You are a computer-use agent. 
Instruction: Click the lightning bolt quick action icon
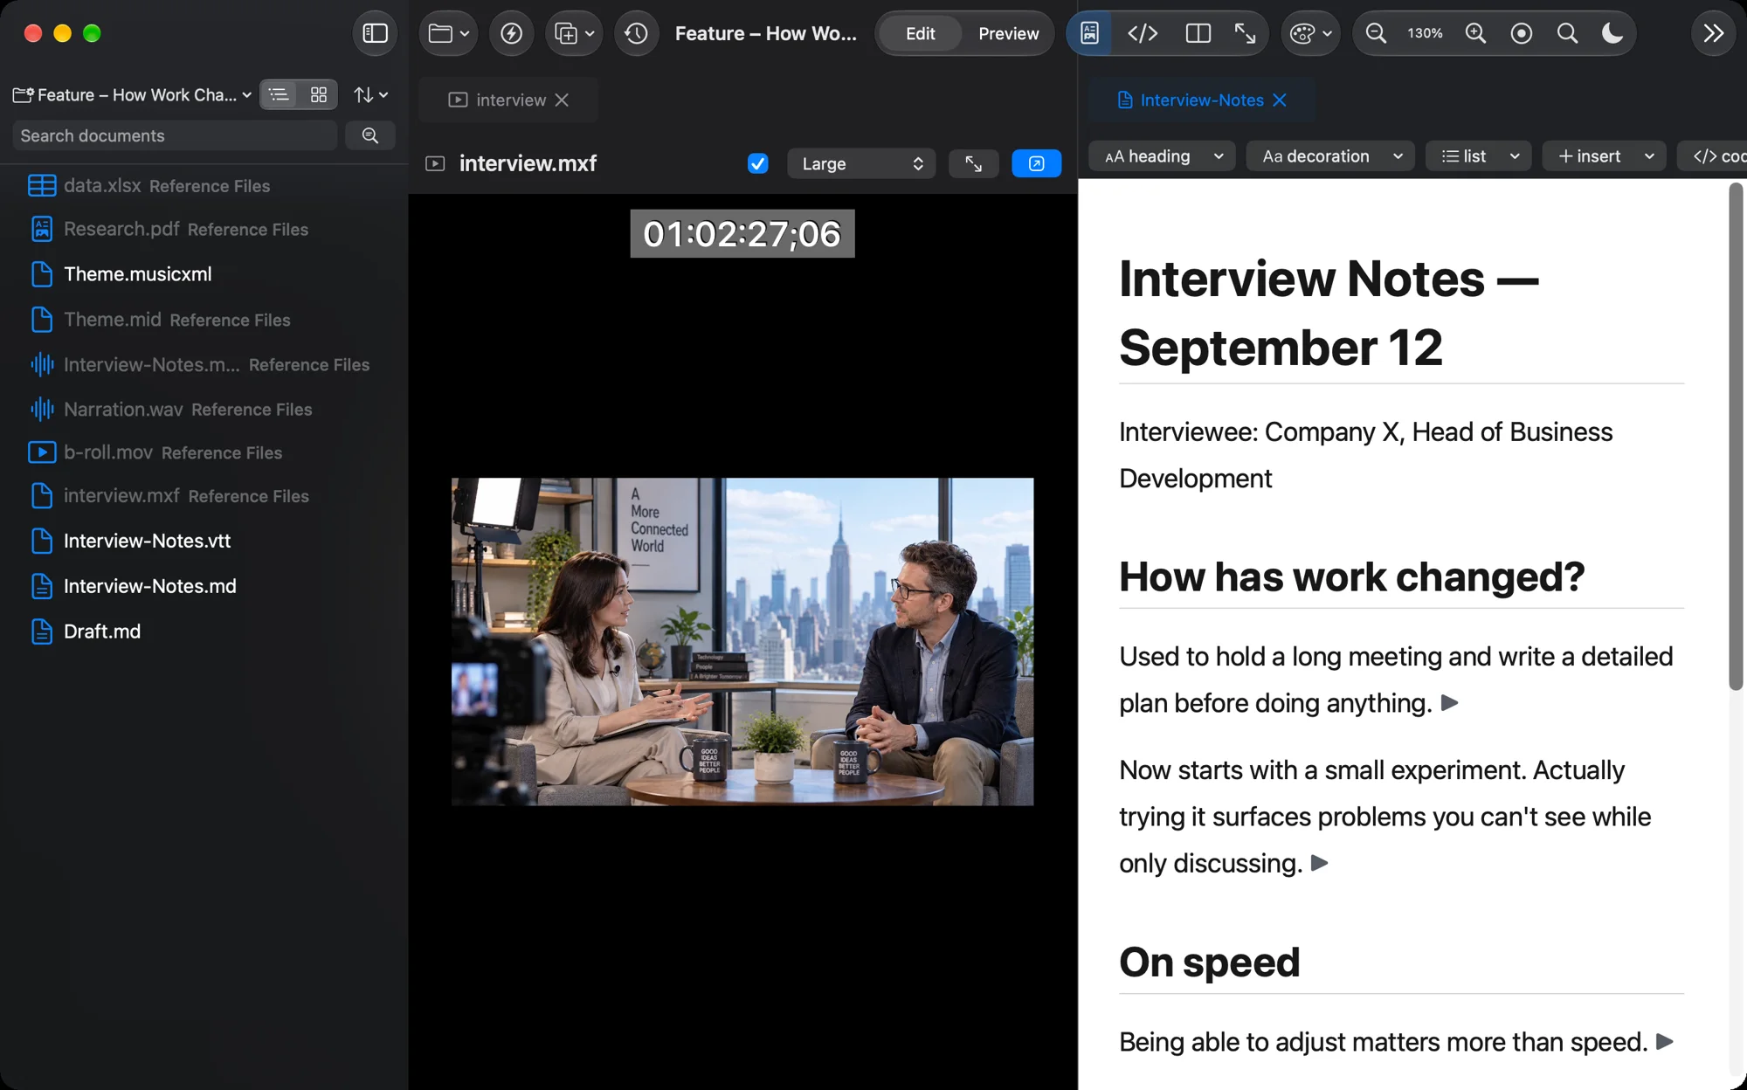tap(511, 33)
